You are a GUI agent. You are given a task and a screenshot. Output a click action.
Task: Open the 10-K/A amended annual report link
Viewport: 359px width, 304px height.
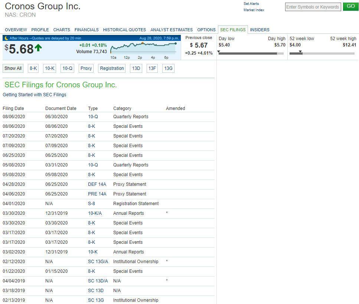pyautogui.click(x=95, y=213)
